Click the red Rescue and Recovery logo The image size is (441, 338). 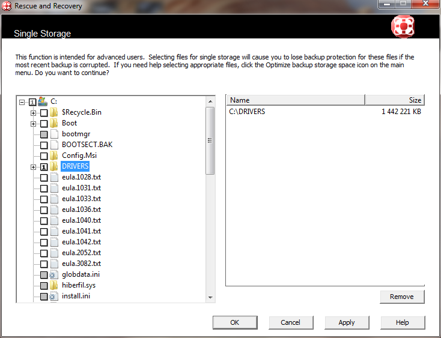click(x=403, y=27)
